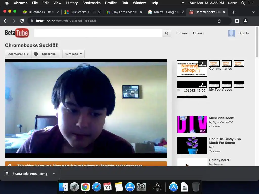Click the M0re vids soon! thumbnail

pyautogui.click(x=192, y=125)
